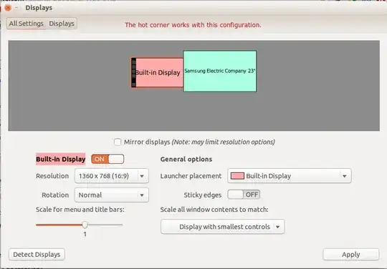Image resolution: width=387 pixels, height=269 pixels.
Task: Open the Rotation dropdown set to Normal
Action: click(112, 195)
